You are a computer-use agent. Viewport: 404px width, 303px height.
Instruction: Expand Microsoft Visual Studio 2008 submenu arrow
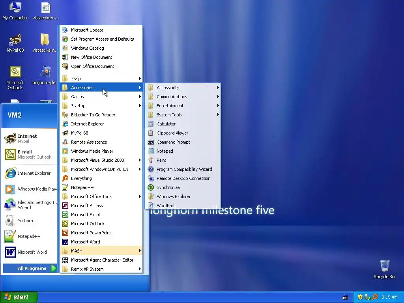point(140,160)
